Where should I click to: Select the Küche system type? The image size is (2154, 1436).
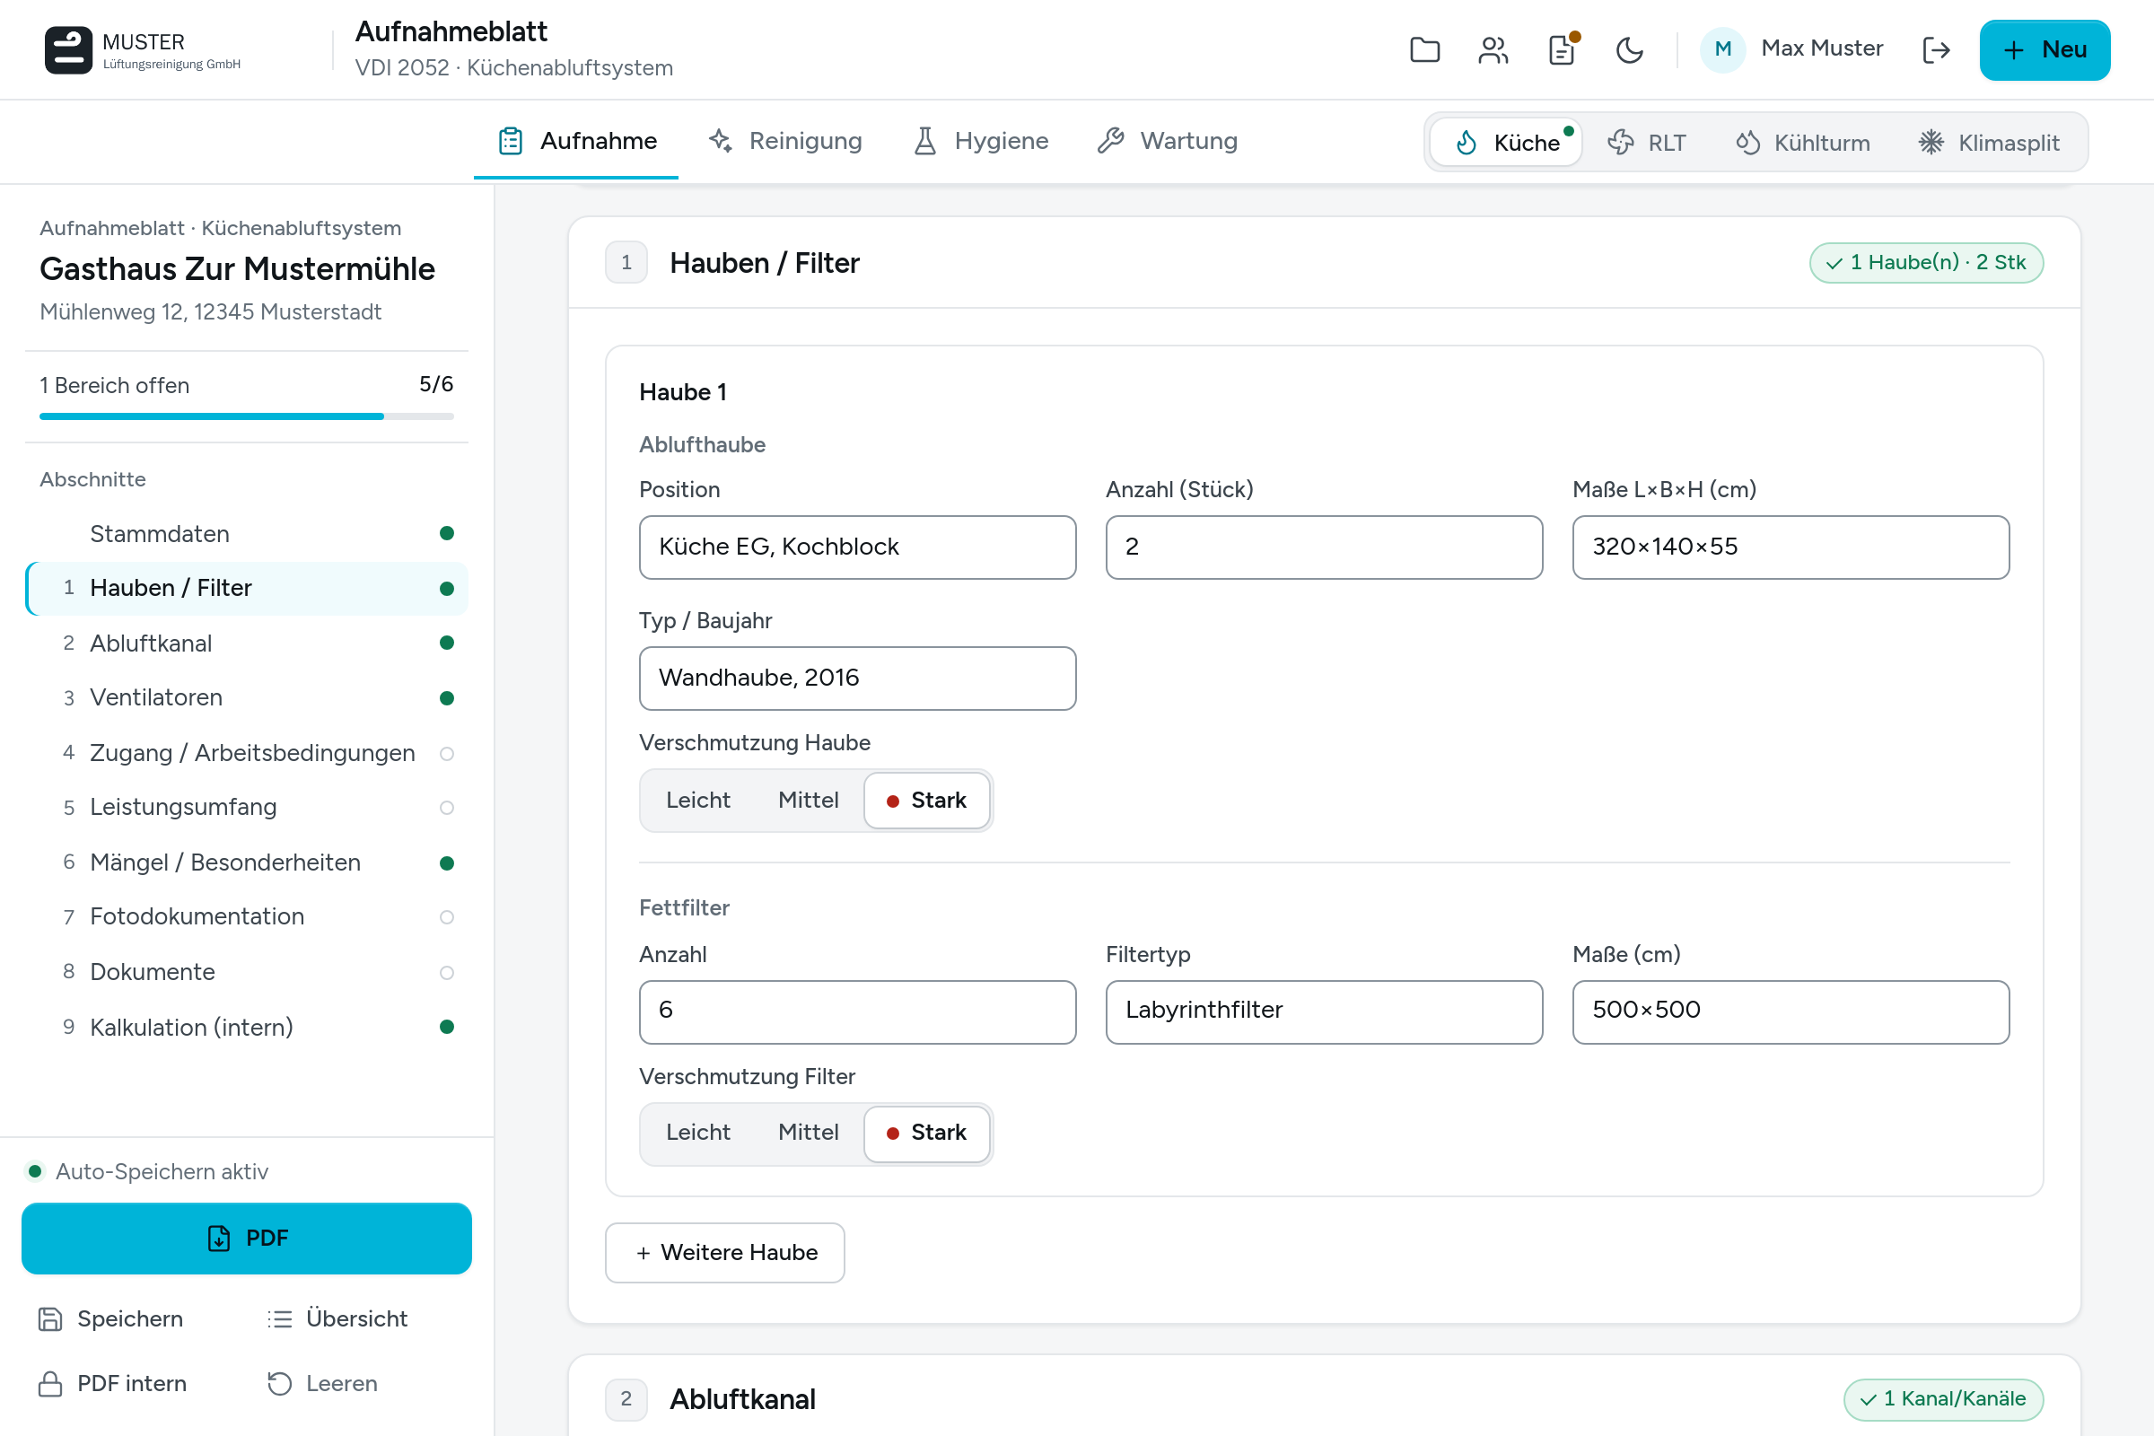[x=1506, y=142]
